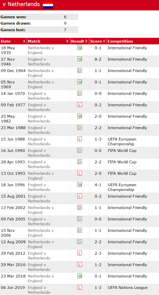Click the Netherlands flag icon in the header
The image size is (159, 295).
tap(48, 5)
